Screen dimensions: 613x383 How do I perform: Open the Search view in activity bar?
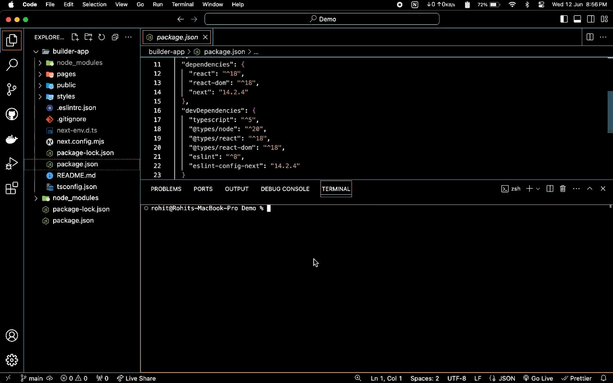(x=12, y=65)
